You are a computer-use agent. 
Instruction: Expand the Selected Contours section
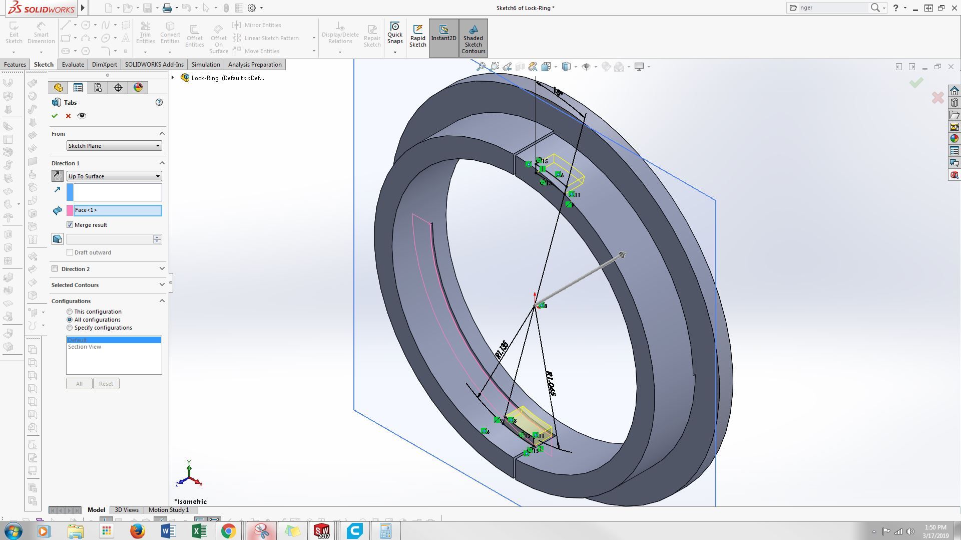(108, 285)
